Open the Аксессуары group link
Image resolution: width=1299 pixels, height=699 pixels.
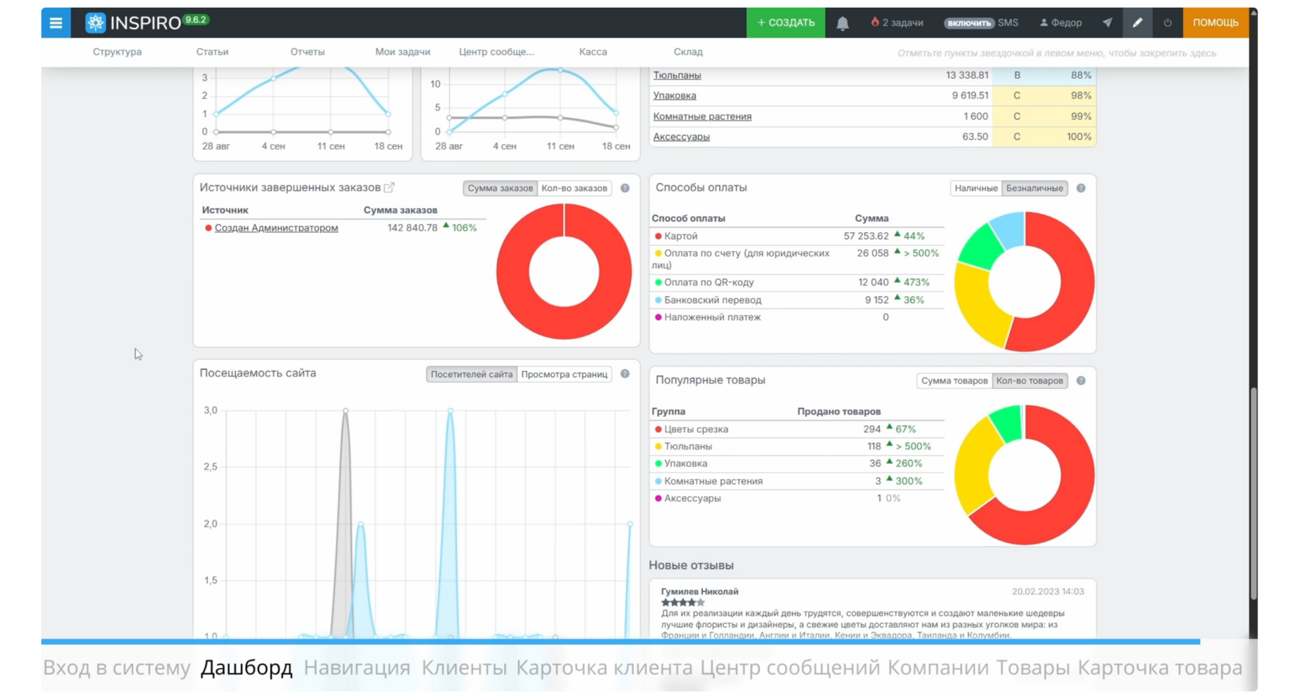coord(681,137)
